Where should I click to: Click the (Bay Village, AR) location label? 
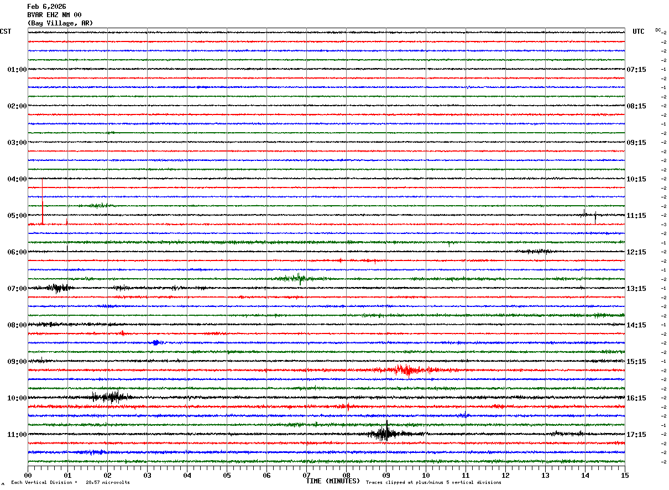click(60, 23)
